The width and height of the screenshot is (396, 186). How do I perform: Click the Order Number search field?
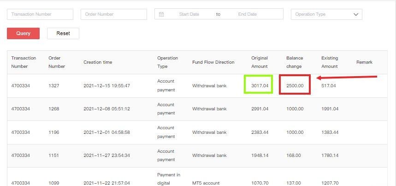113,14
